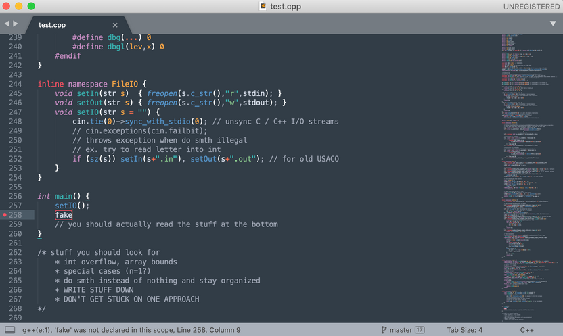Open the Tab Size: 4 indentation menu
The height and width of the screenshot is (336, 563).
coord(465,330)
